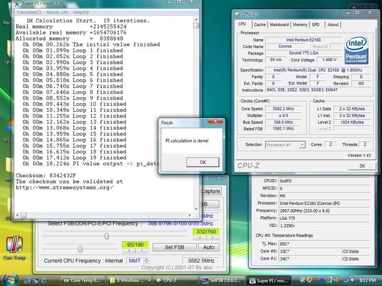This screenshot has height=286, width=382.
Task: Open the Calculate(C) menu in Super PI
Action: click(28, 11)
